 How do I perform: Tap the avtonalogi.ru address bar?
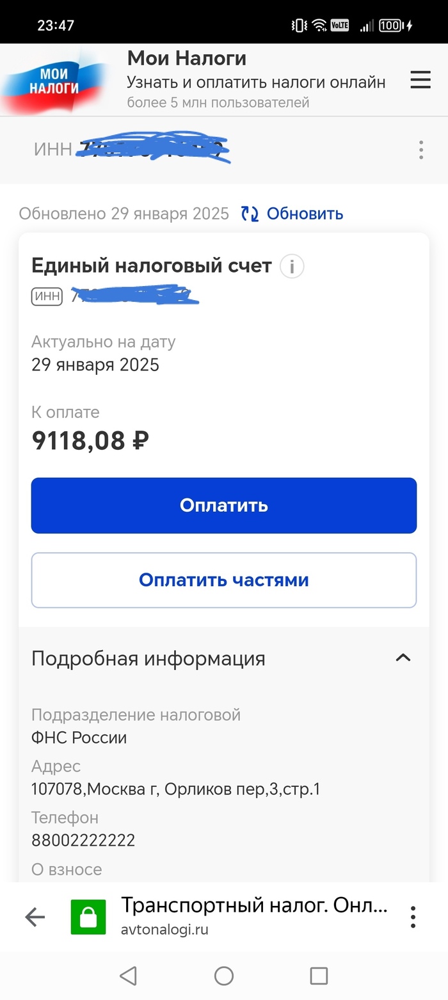pyautogui.click(x=253, y=917)
